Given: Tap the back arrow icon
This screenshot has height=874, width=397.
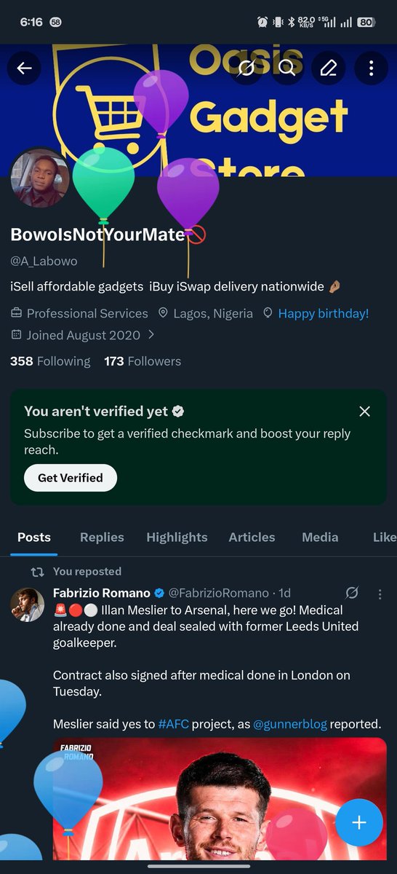Looking at the screenshot, I should click(x=25, y=68).
